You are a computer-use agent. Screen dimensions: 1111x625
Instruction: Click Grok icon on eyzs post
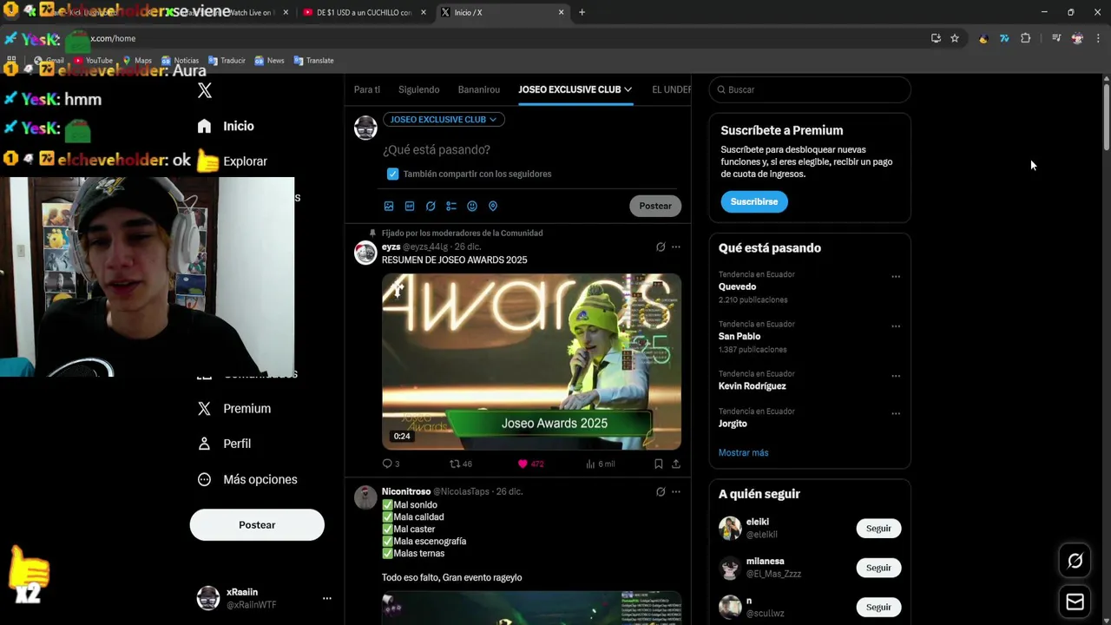pyautogui.click(x=661, y=247)
